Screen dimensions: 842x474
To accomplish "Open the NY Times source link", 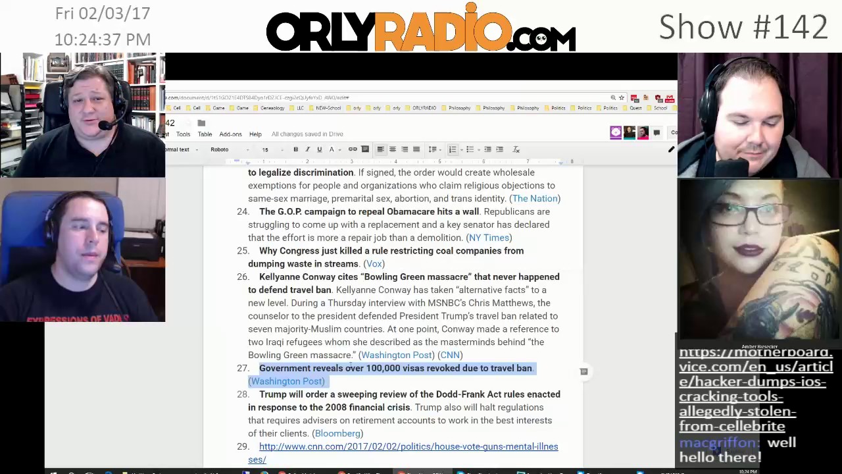I will pyautogui.click(x=489, y=238).
